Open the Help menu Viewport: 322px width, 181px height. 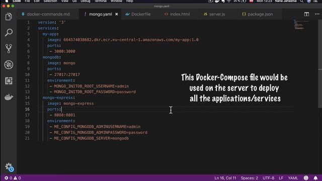click(130, 1)
